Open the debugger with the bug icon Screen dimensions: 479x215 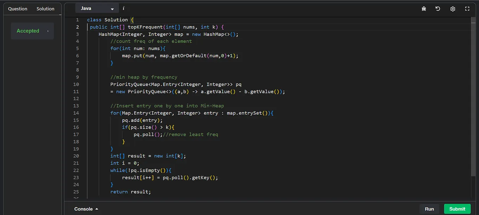pos(424,8)
